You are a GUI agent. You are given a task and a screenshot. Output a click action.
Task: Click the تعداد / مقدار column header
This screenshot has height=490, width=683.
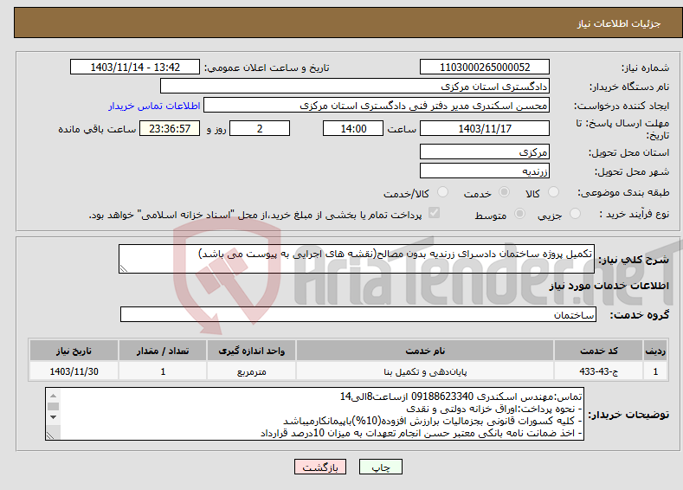(163, 351)
